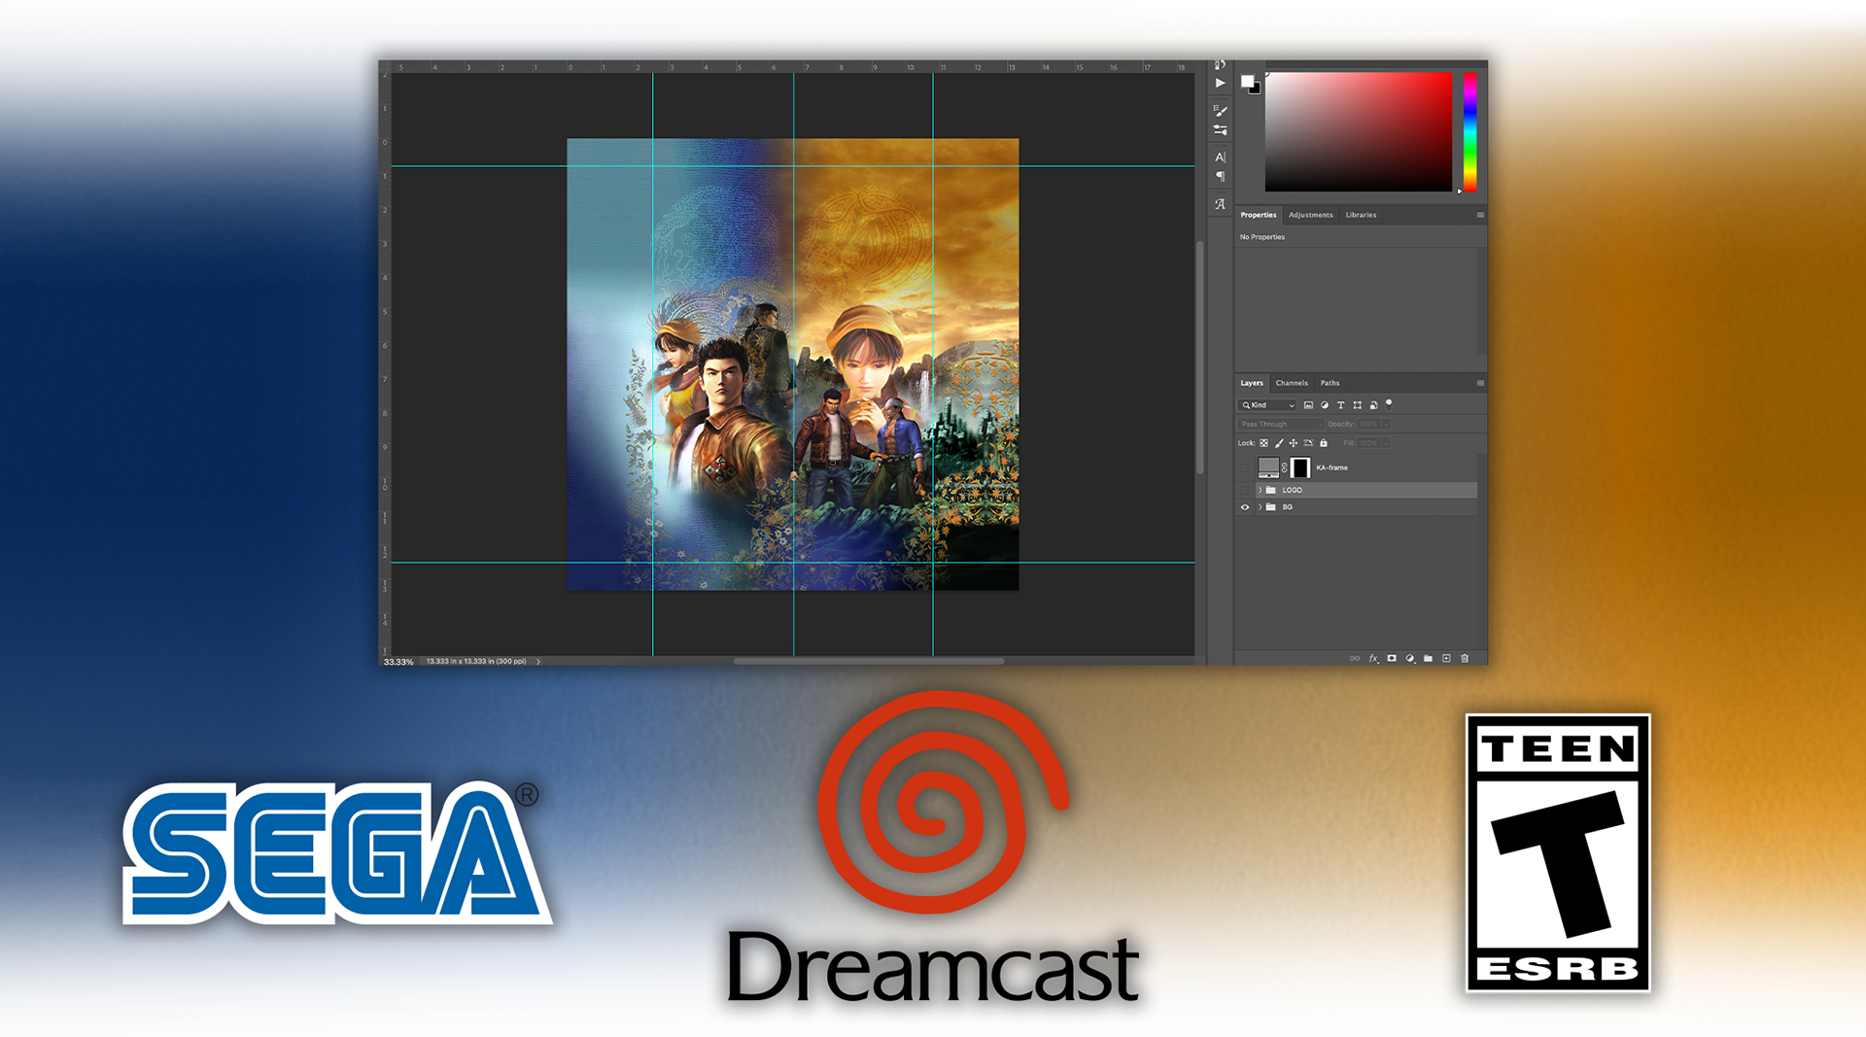This screenshot has width=1866, height=1037.
Task: Filter layers by pixel layers icon
Action: [x=1308, y=405]
